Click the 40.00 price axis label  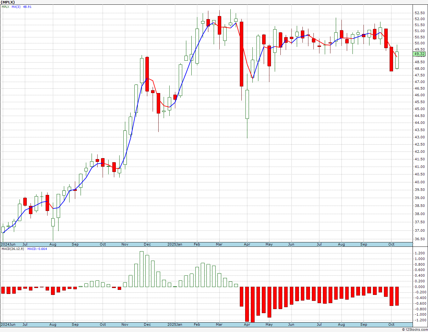[420, 182]
